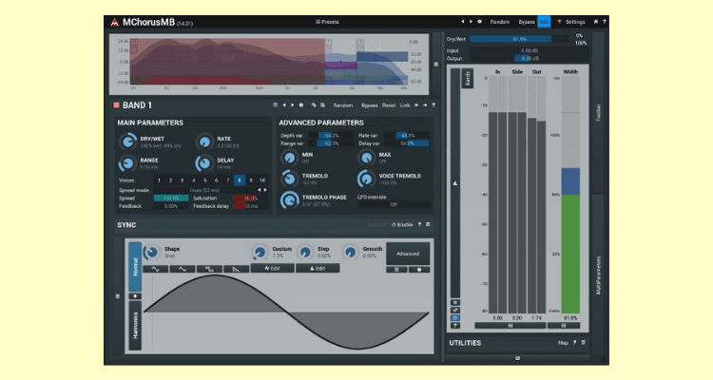Open Utilities help question mark
The height and width of the screenshot is (380, 713).
coord(575,343)
